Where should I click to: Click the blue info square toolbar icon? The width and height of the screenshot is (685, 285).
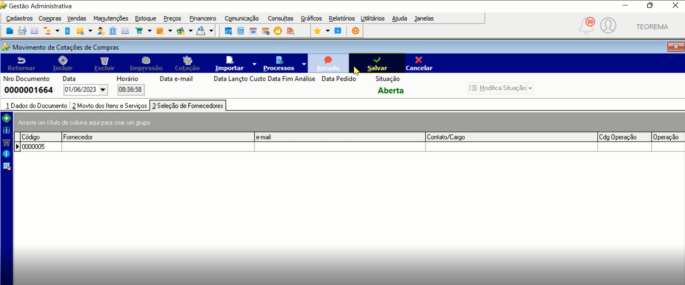click(x=338, y=31)
